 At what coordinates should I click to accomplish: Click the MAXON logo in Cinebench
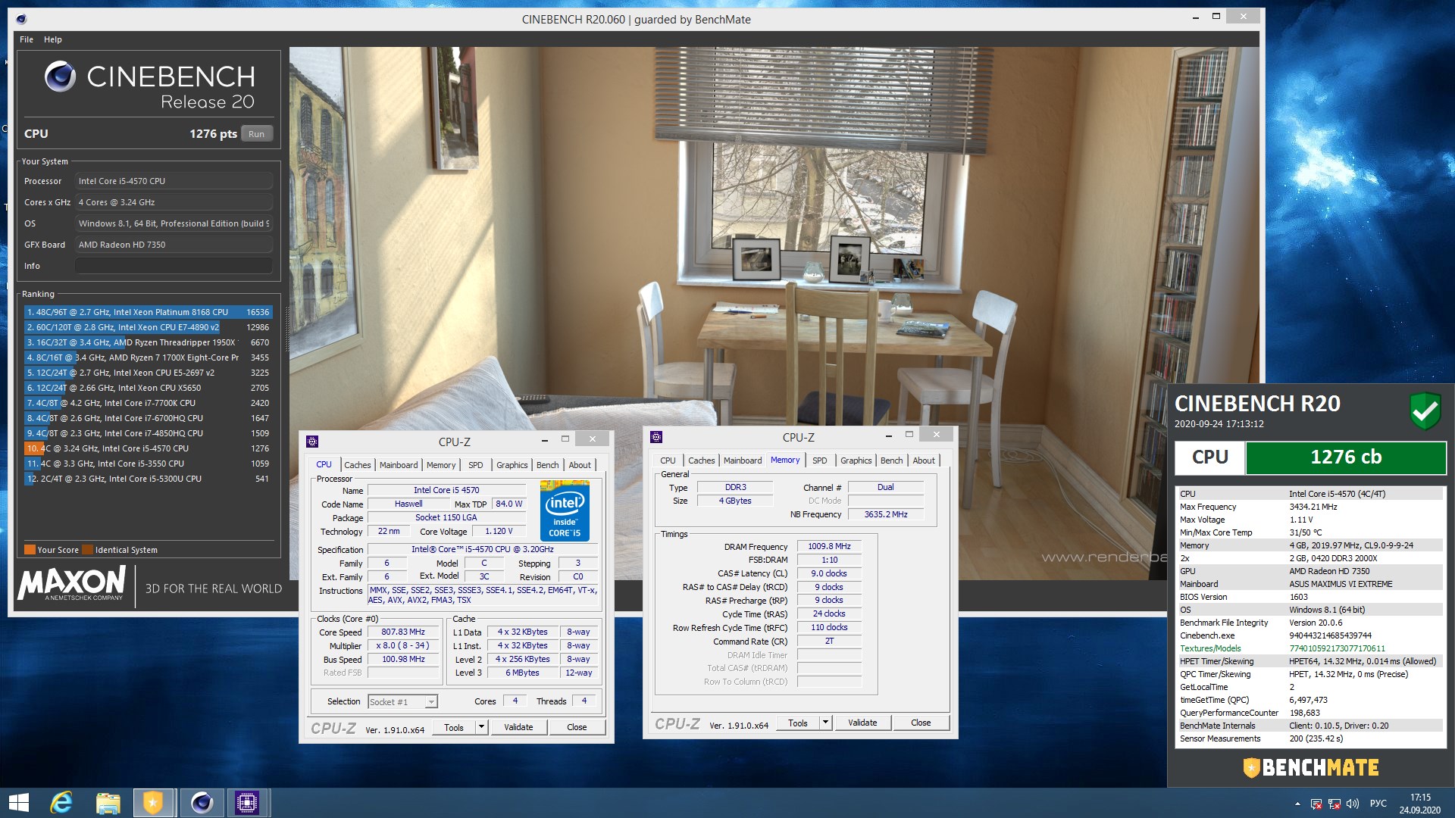point(72,583)
